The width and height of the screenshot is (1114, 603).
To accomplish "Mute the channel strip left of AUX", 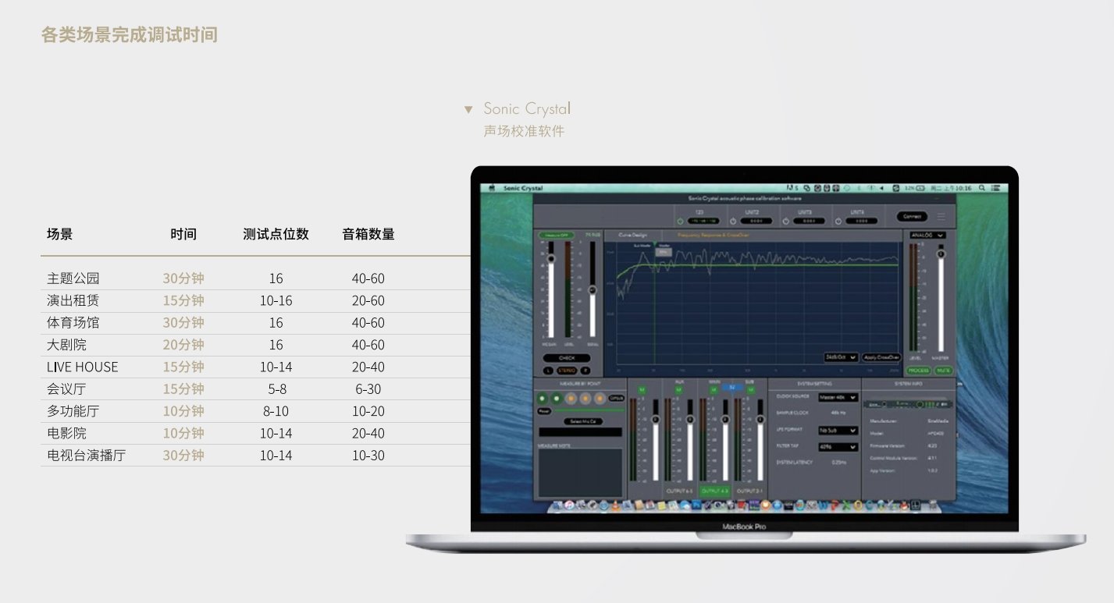I will click(642, 389).
